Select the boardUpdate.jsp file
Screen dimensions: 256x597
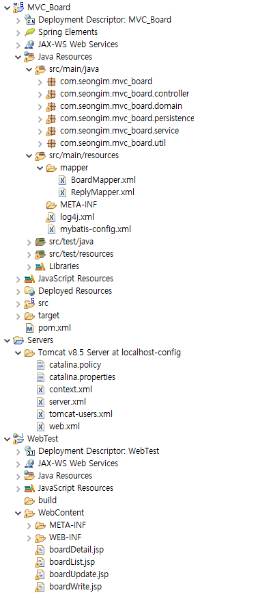79,574
